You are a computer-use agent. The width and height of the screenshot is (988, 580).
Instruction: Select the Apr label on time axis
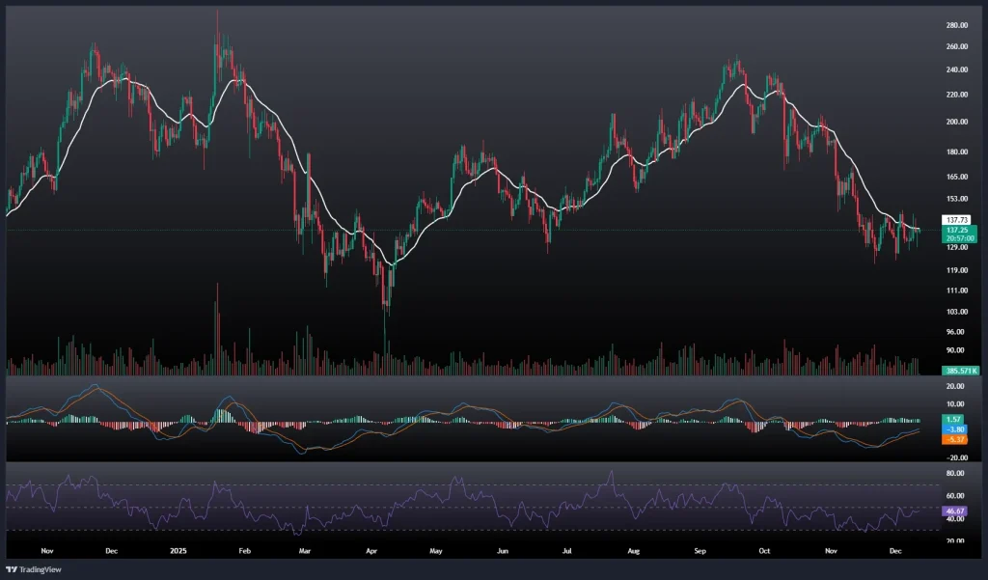(372, 550)
